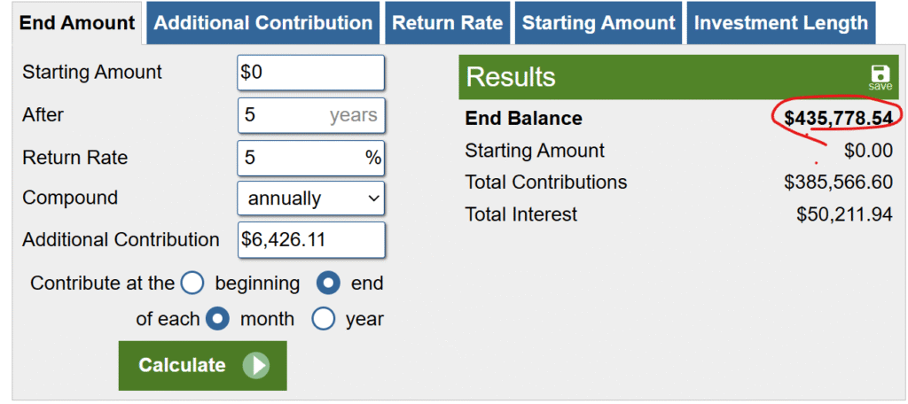Open the Additional Contribution tab
This screenshot has height=404, width=908.
point(263,24)
